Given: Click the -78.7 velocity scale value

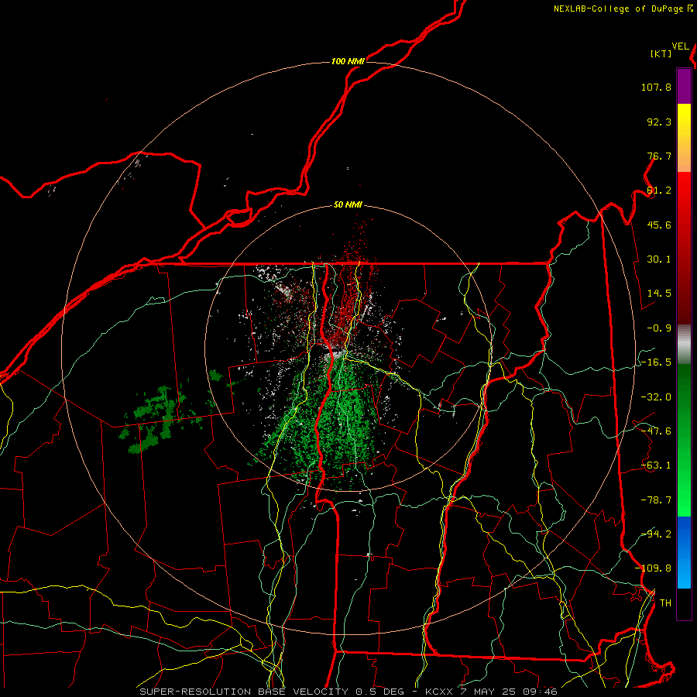Looking at the screenshot, I should click(656, 500).
